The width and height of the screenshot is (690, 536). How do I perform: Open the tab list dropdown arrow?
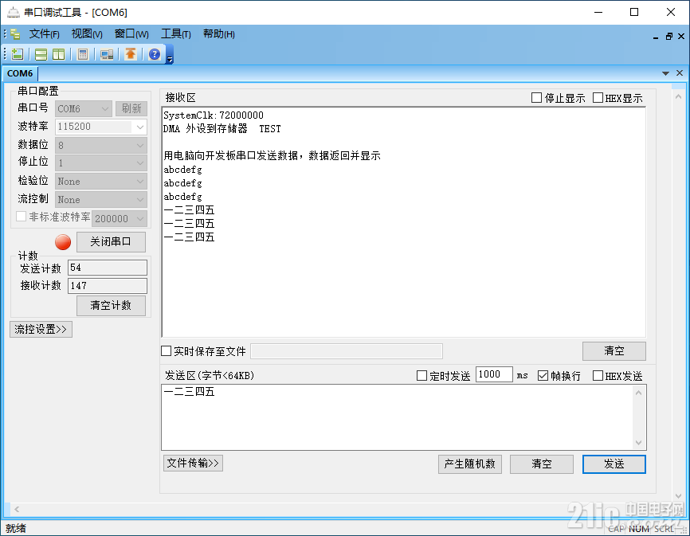click(x=665, y=73)
